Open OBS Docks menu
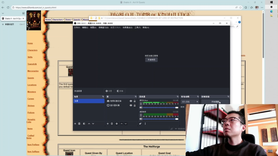 pyautogui.click(x=103, y=28)
